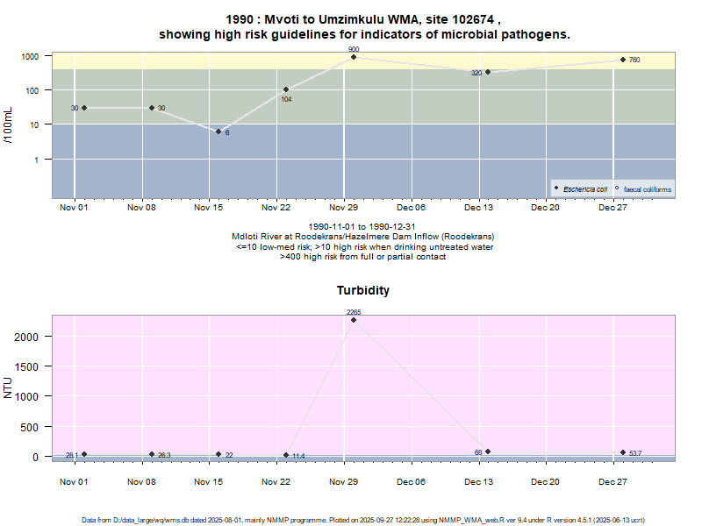
Task: Select the lowest E. coli point labeled 6
Action: pos(218,131)
